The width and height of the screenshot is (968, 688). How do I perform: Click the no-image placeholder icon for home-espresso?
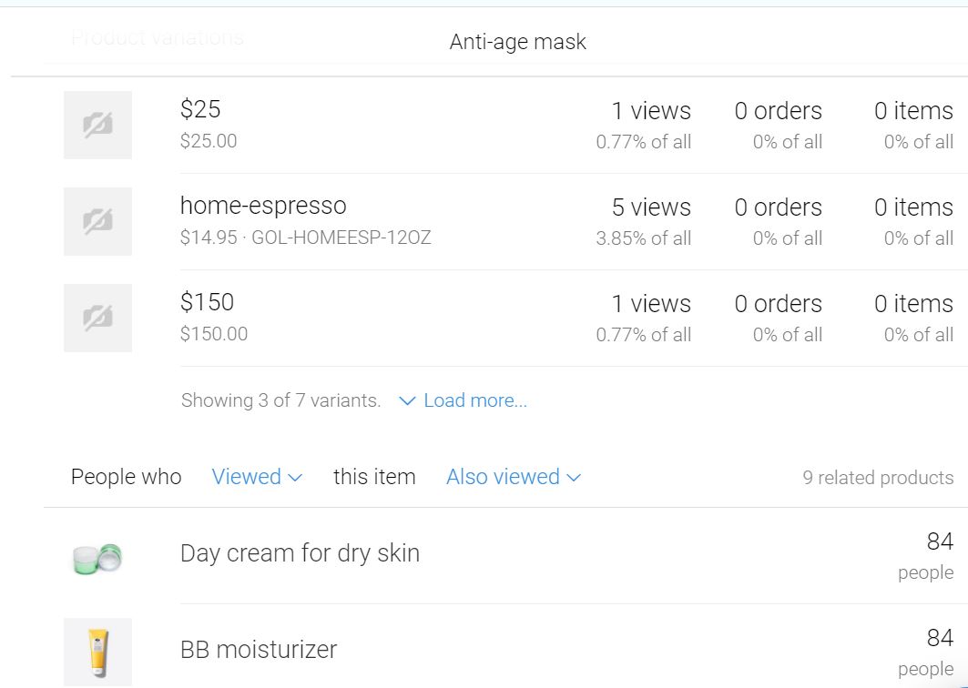coord(97,221)
